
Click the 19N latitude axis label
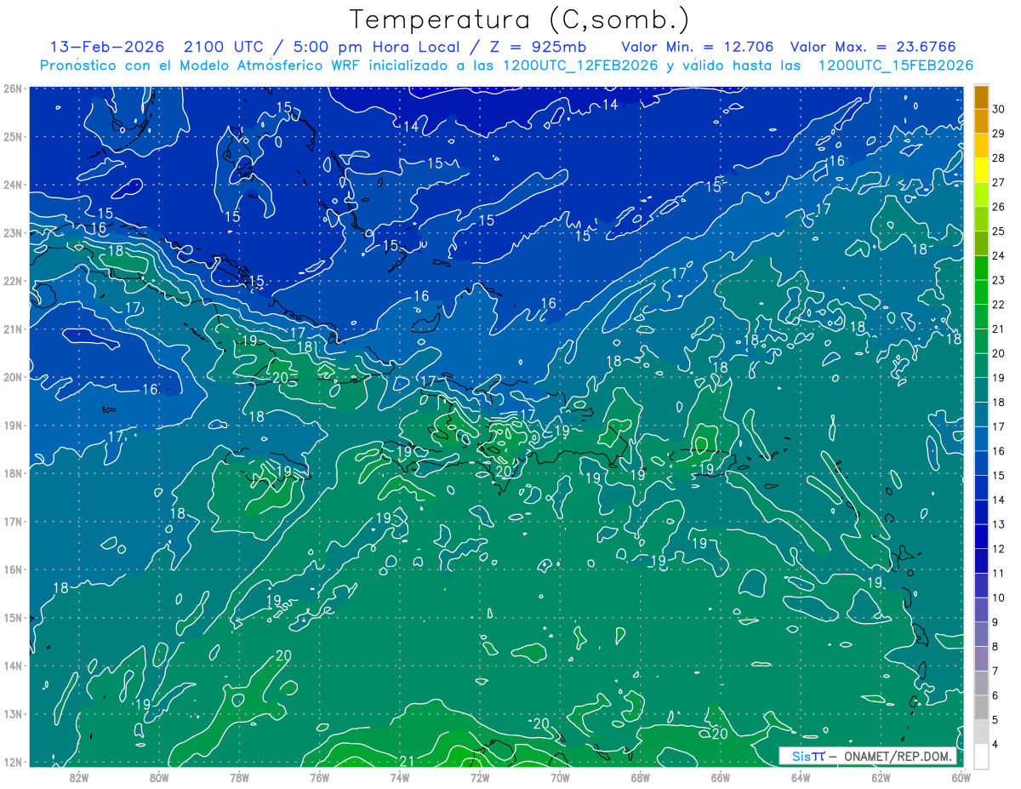pos(13,425)
